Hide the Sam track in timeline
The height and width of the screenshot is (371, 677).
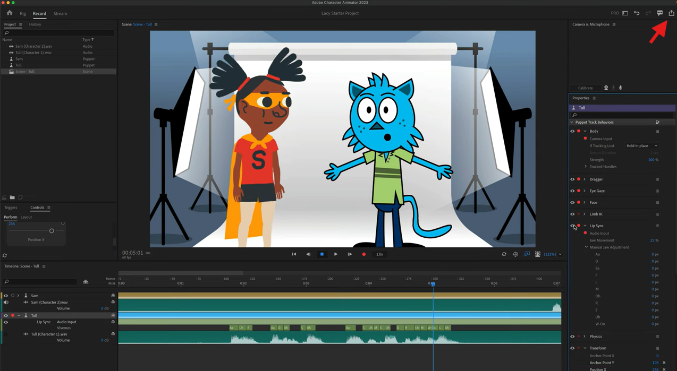pyautogui.click(x=6, y=296)
